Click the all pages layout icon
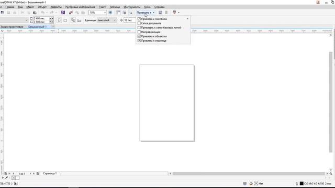The image size is (335, 188). (x=73, y=20)
